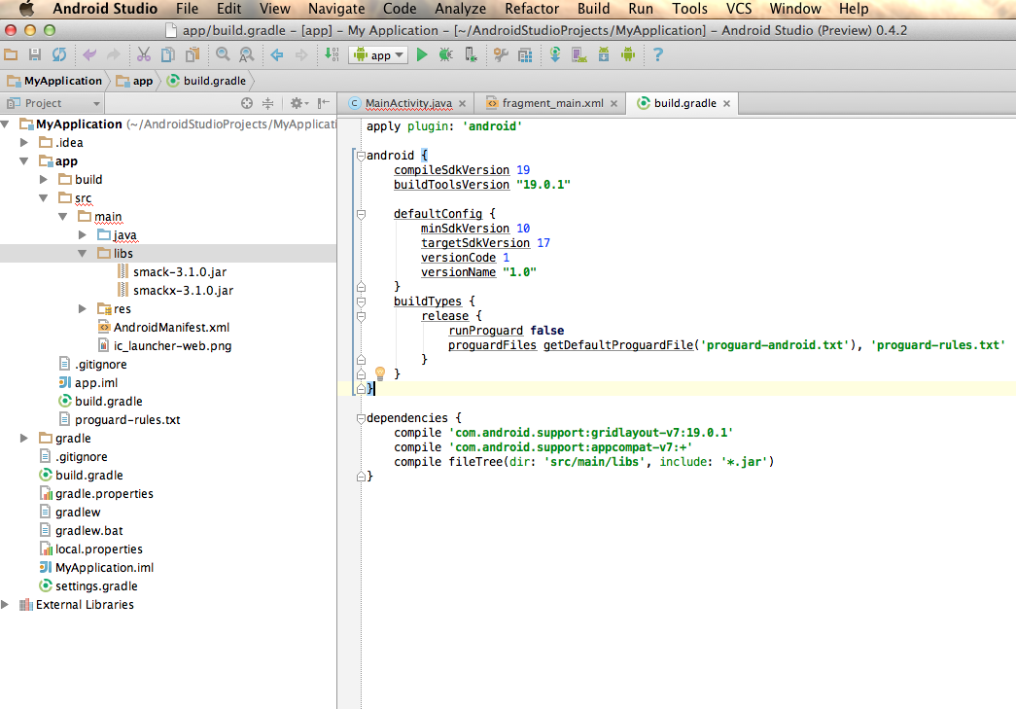Expand the External Libraries node
1016x709 pixels.
coord(5,605)
